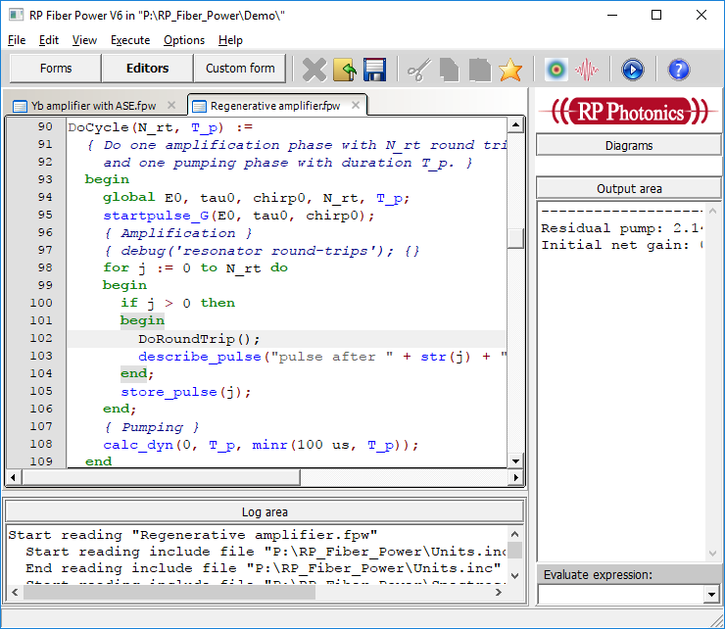Click the code editor scroll up arrow

[x=515, y=124]
